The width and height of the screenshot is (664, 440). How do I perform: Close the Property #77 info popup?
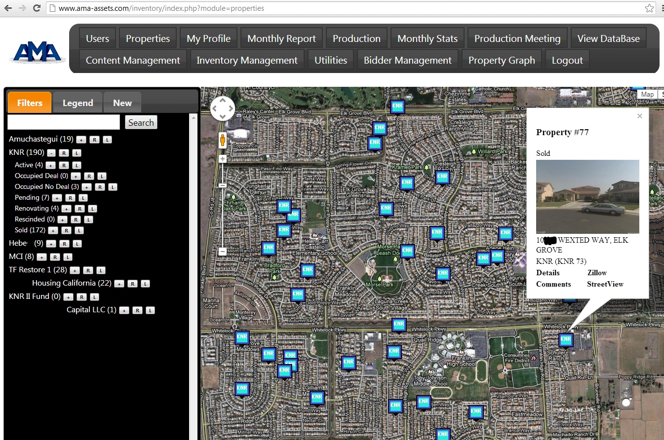coord(640,116)
